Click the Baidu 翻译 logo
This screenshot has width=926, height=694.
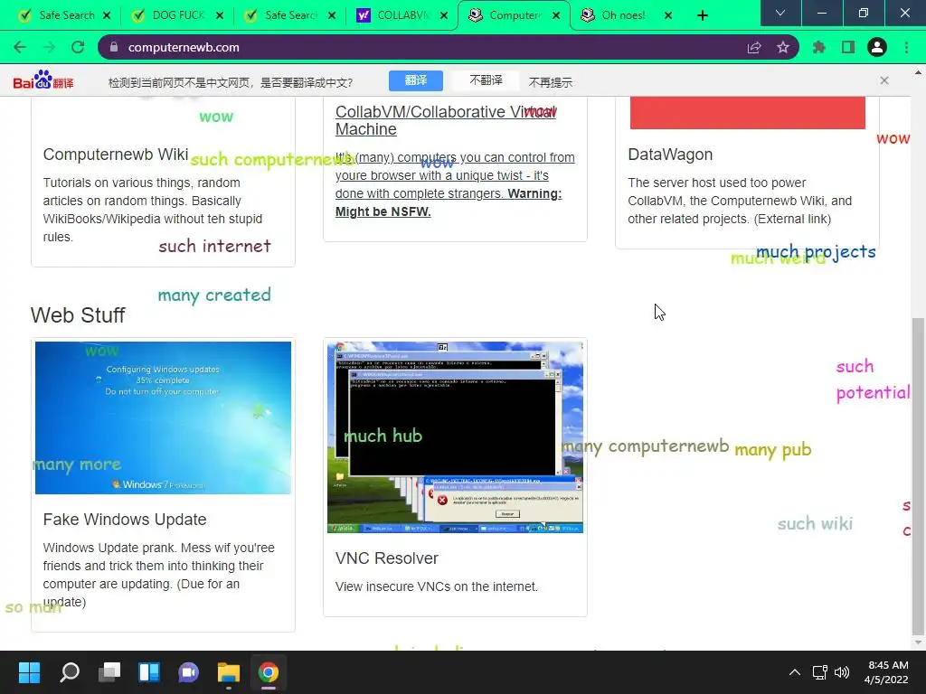43,80
